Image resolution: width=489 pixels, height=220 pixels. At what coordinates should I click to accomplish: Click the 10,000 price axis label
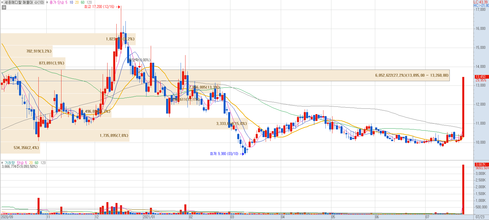(x=481, y=143)
